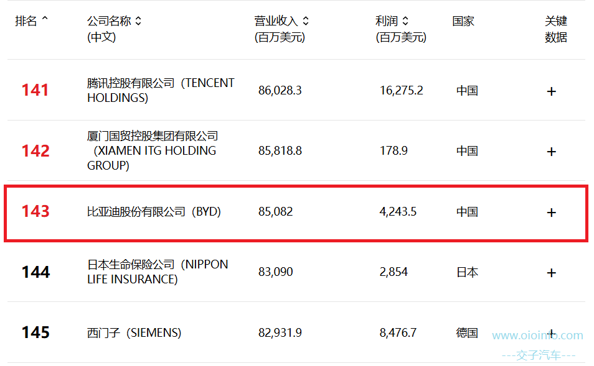The width and height of the screenshot is (594, 366).
Task: Click the www.oioinfo.com watermark link
Action: [537, 336]
